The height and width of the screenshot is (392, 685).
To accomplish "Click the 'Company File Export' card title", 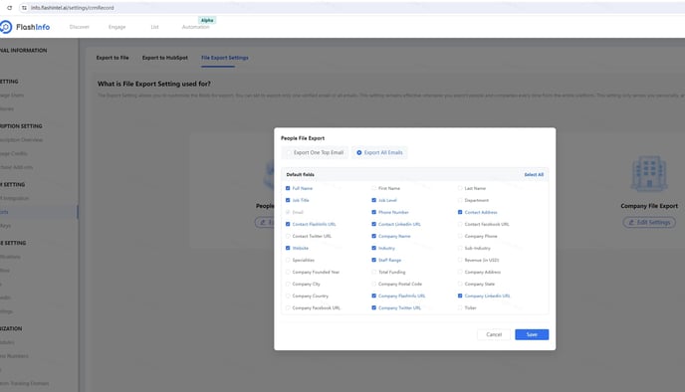I will pyautogui.click(x=649, y=206).
